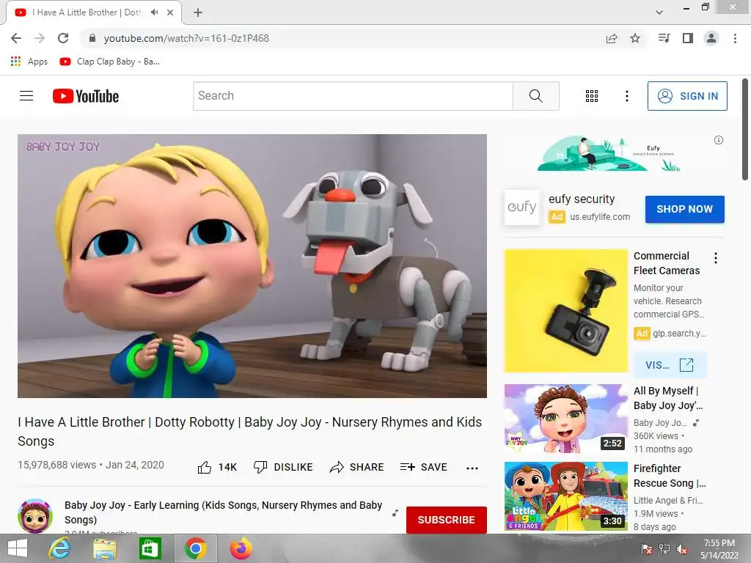Focus the YouTube search field
The height and width of the screenshot is (563, 751).
tap(353, 96)
